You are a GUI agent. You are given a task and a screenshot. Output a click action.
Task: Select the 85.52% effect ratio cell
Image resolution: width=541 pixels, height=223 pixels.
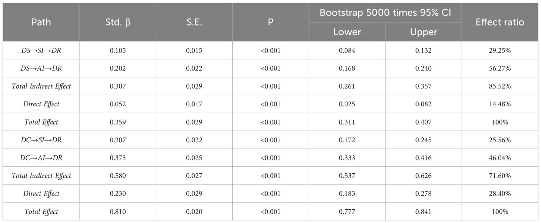pos(500,86)
